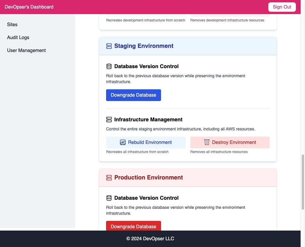Open Audit Logs in the sidebar

pos(18,37)
